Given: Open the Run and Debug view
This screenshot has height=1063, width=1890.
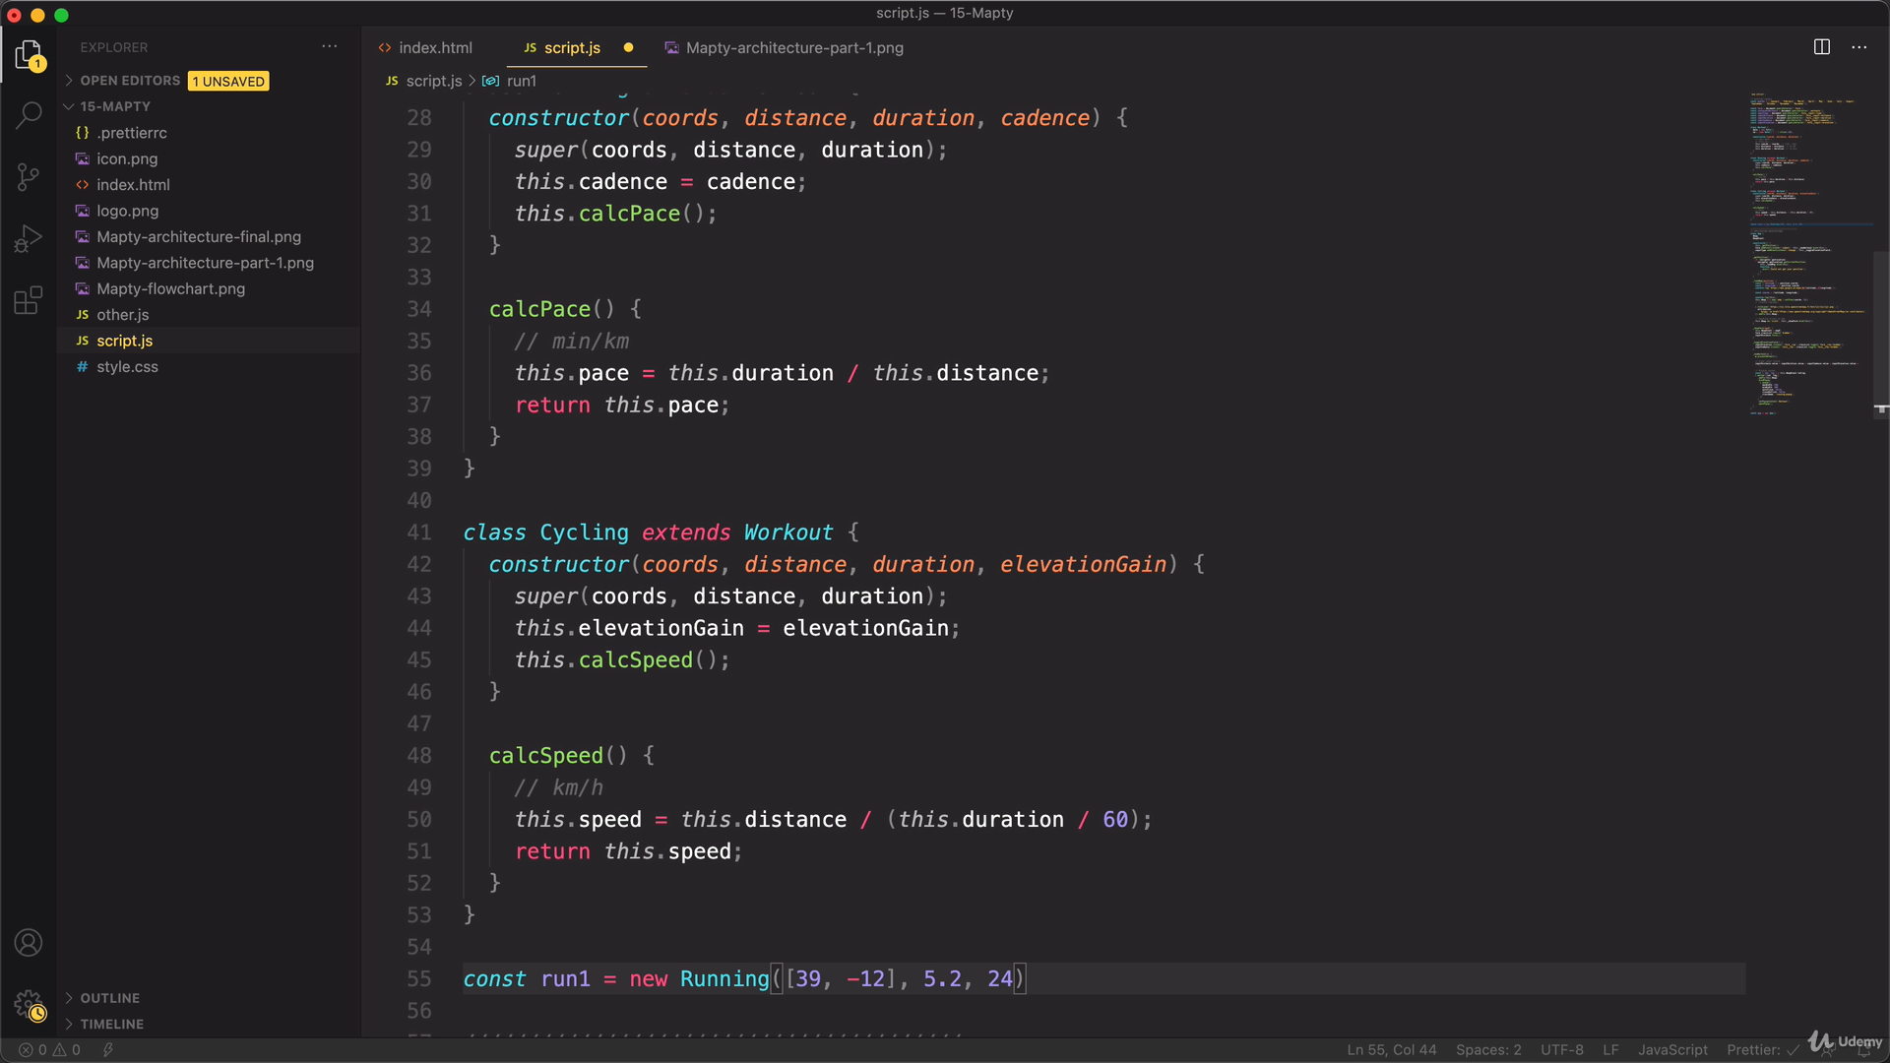Looking at the screenshot, I should [29, 238].
